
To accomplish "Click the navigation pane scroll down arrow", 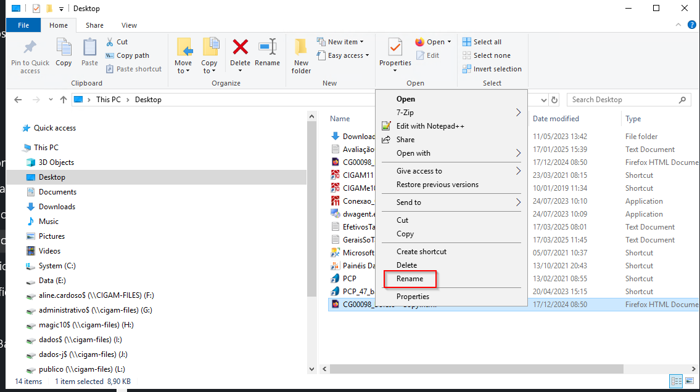I will coord(311,369).
